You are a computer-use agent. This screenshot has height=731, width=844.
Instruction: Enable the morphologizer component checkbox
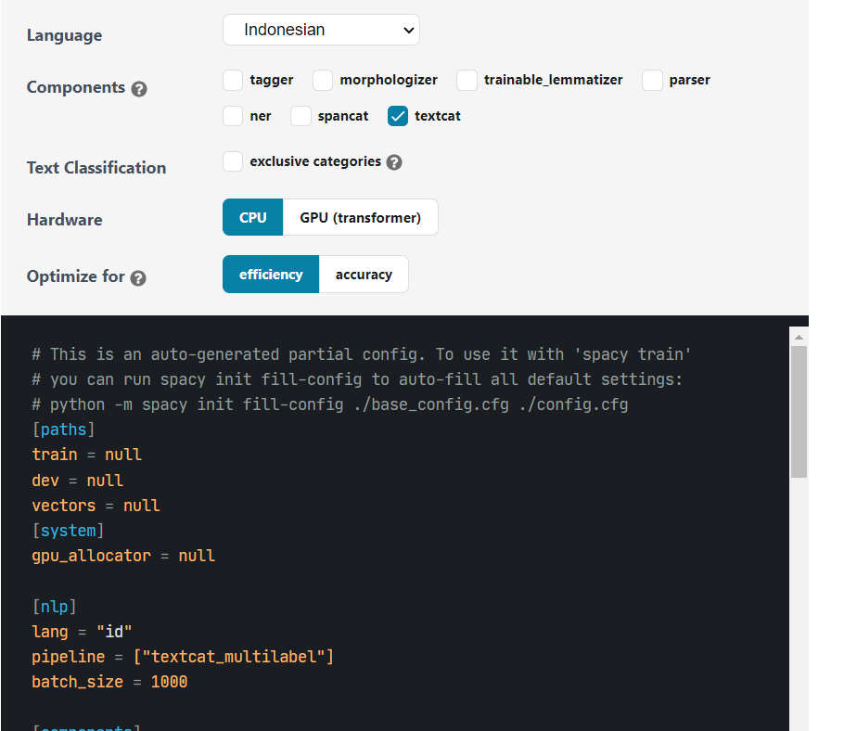pyautogui.click(x=323, y=80)
